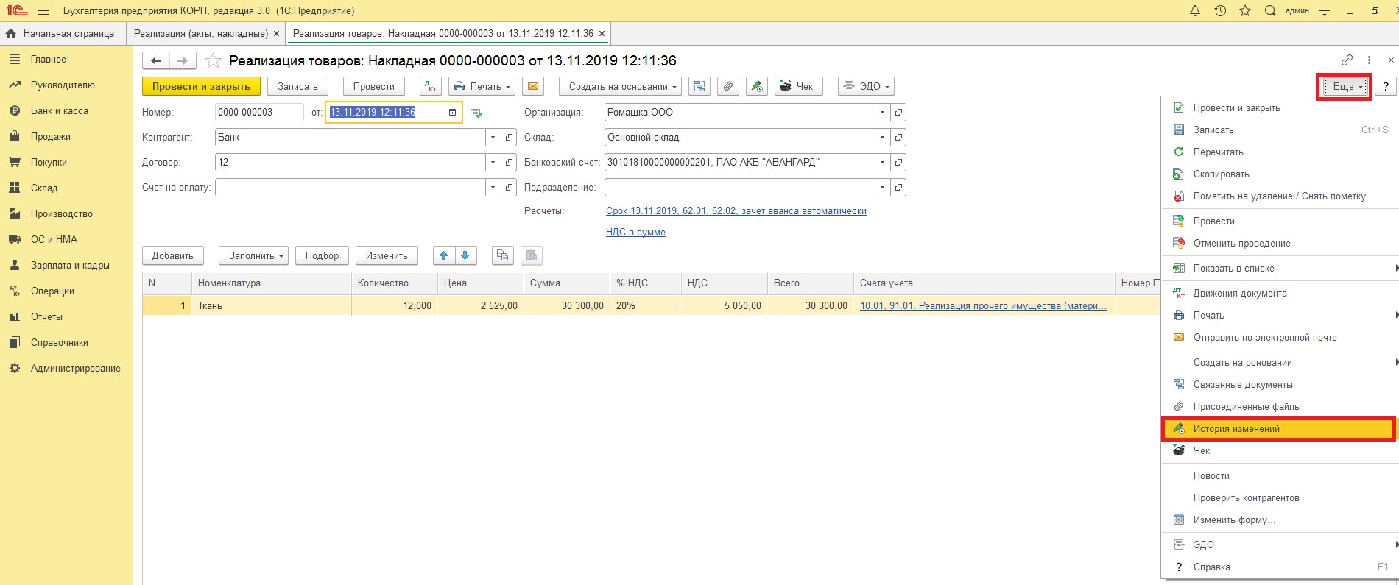Open Склад Основной склад card icon

898,138
